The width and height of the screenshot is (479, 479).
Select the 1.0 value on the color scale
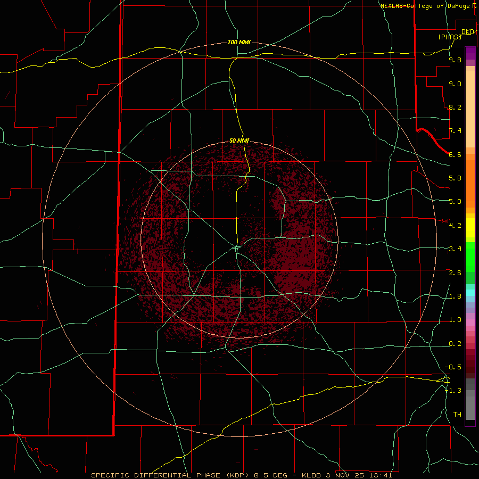click(x=455, y=320)
